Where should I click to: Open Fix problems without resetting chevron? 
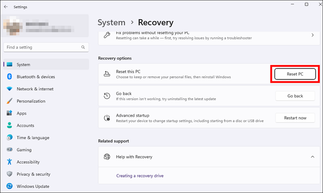(x=312, y=35)
